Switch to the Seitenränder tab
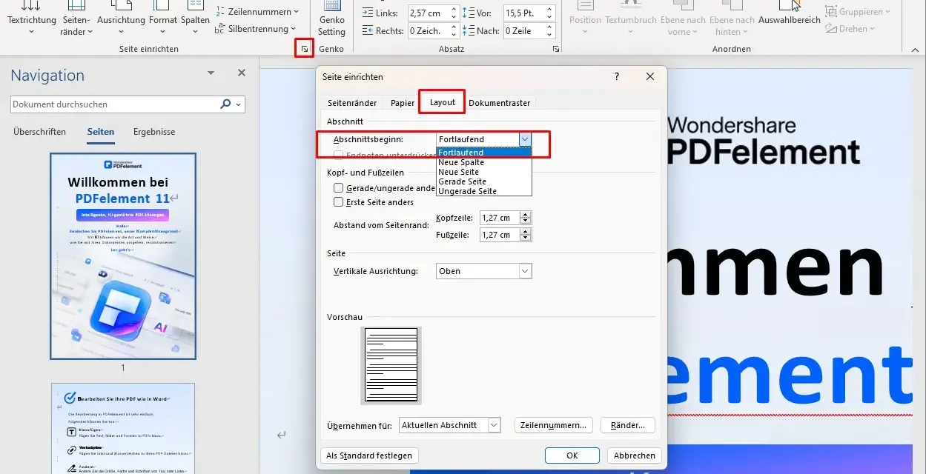926x474 pixels. [352, 103]
